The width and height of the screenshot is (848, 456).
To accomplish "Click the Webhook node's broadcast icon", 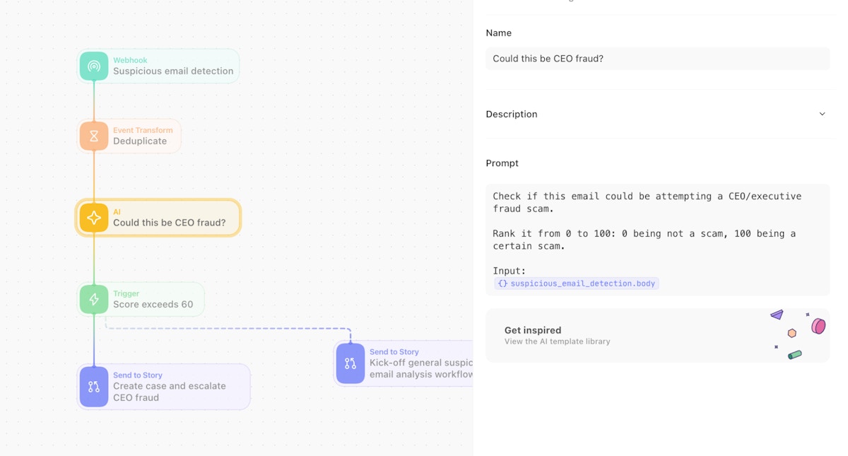I will tap(94, 66).
